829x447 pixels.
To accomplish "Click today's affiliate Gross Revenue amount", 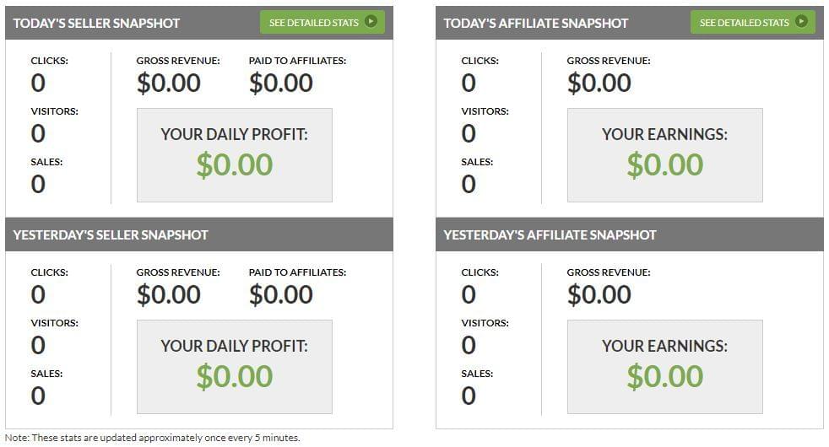I will [x=599, y=83].
